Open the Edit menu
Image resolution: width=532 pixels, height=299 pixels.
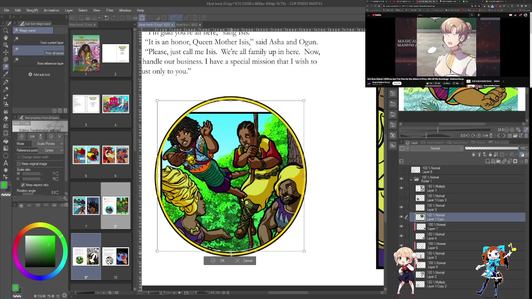pos(18,10)
